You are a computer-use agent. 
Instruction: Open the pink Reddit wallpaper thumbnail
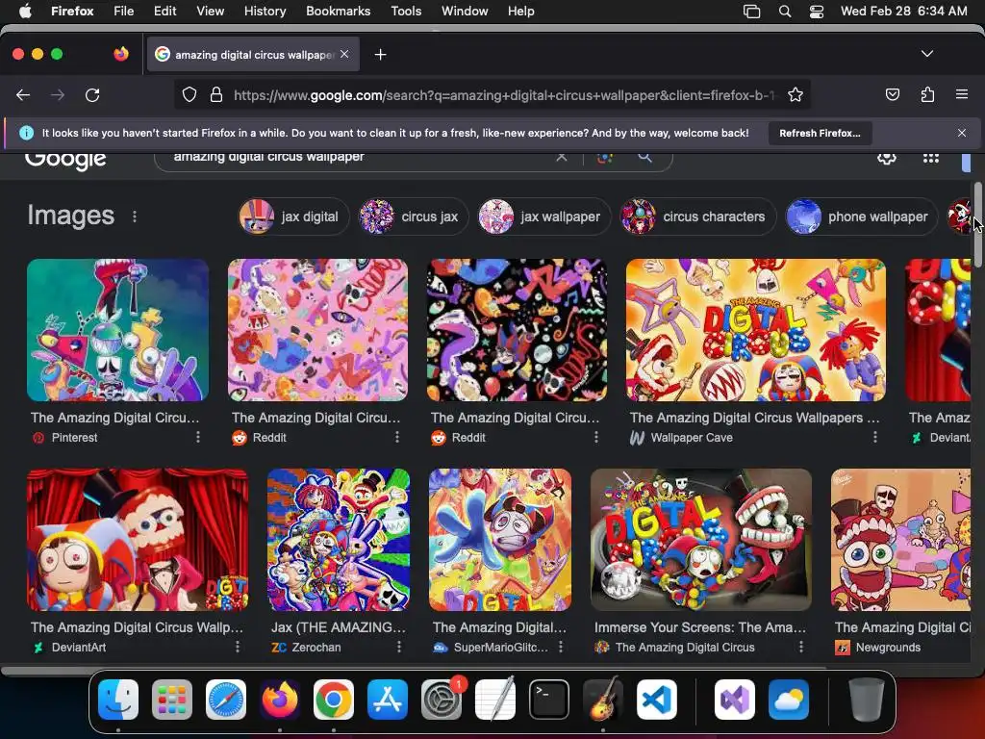coord(317,330)
